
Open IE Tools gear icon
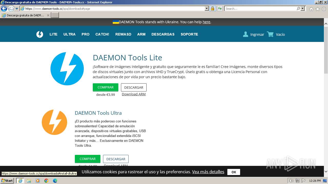click(x=324, y=9)
